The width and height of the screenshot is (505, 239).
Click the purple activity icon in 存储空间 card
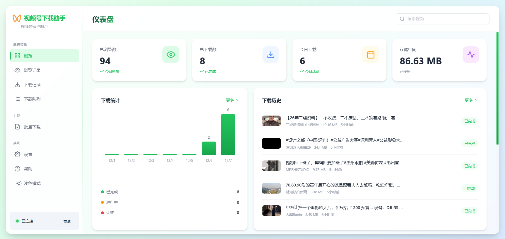471,55
